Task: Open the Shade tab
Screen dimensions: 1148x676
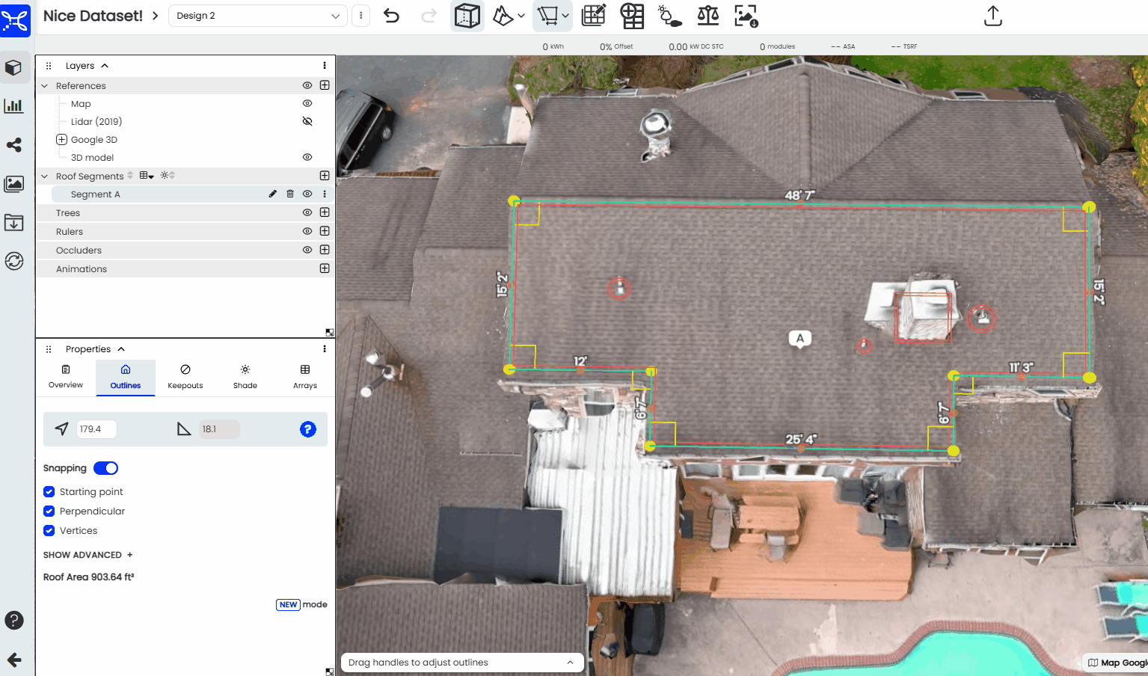Action: click(245, 377)
